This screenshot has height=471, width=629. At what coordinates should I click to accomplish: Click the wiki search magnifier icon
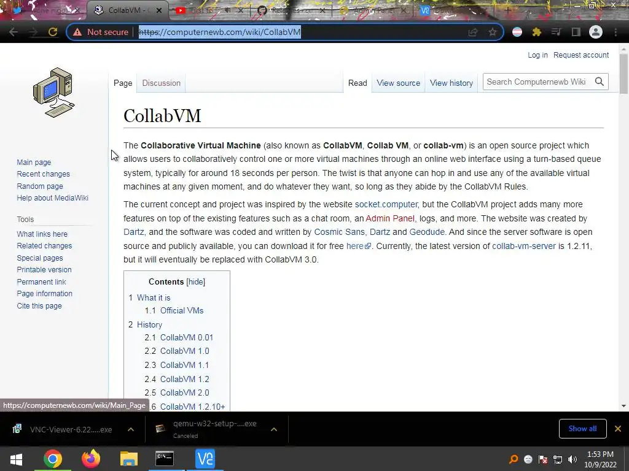[600, 82]
